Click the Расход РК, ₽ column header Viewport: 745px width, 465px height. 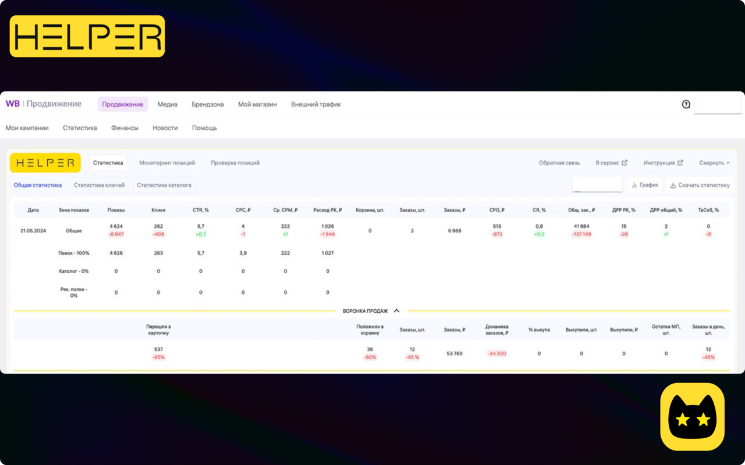[328, 210]
